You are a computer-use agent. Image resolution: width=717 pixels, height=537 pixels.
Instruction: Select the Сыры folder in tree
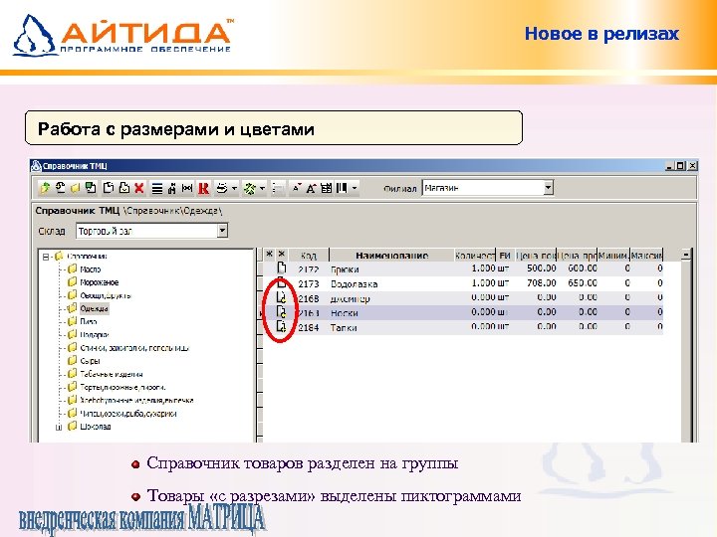[90, 361]
